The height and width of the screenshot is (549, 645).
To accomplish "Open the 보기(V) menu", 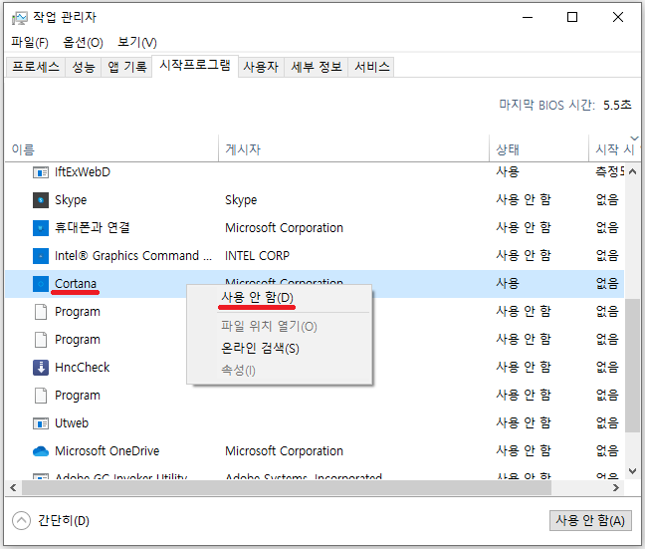I will point(137,43).
